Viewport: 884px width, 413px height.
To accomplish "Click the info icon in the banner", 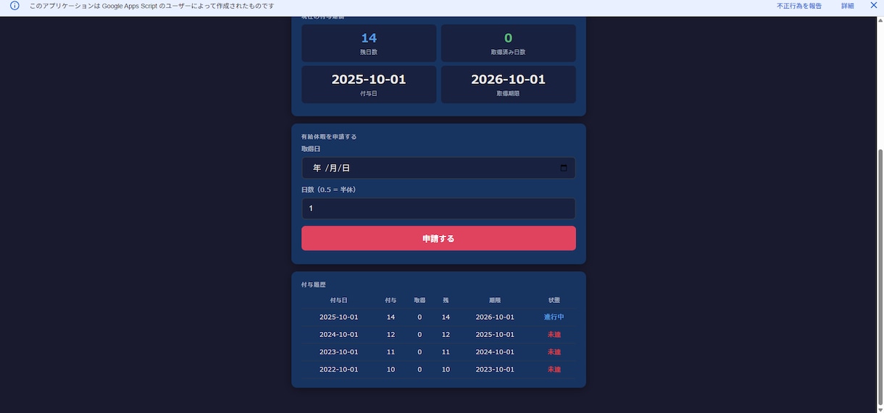I will click(x=14, y=6).
